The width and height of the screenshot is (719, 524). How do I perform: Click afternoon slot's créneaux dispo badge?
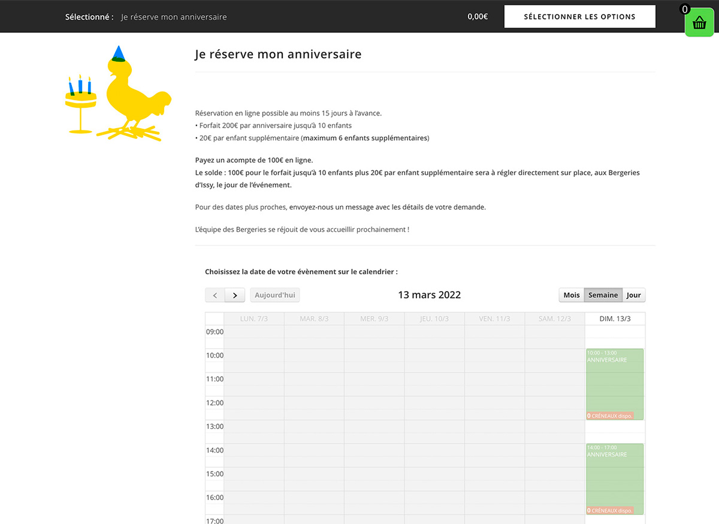tap(610, 510)
